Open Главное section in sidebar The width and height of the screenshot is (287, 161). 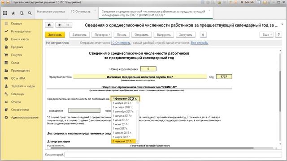pyautogui.click(x=16, y=24)
